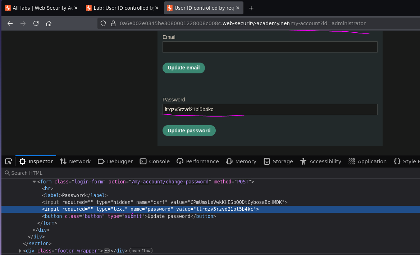Expand the footer-wrapper div node
The height and width of the screenshot is (255, 420).
pos(20,251)
